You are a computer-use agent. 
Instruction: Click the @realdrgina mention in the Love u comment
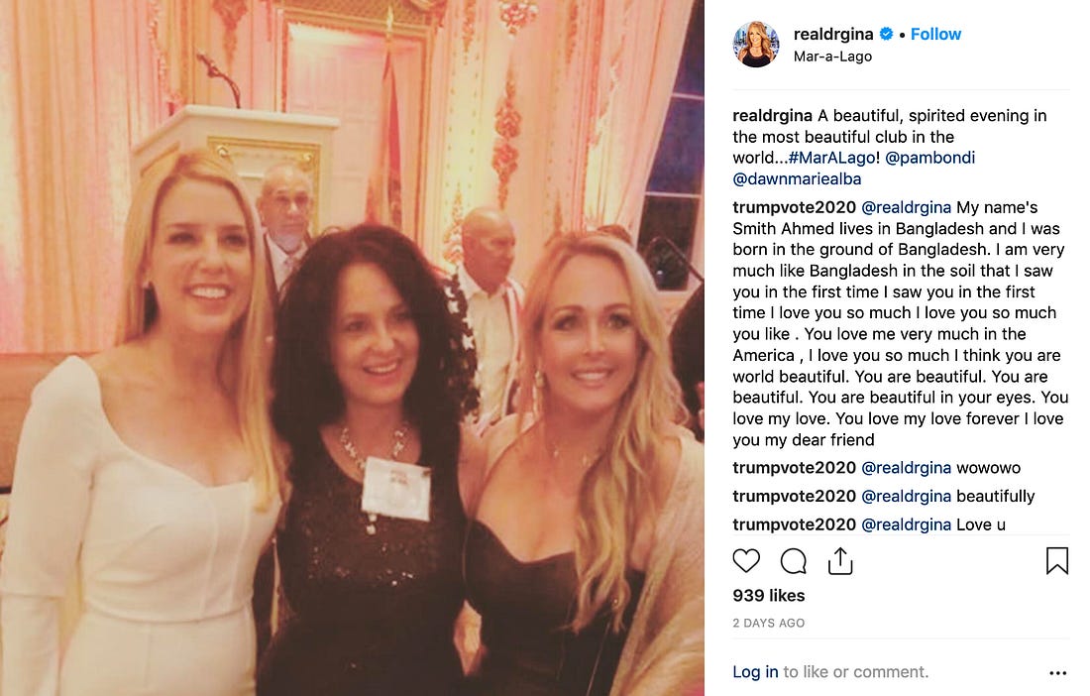click(x=906, y=524)
